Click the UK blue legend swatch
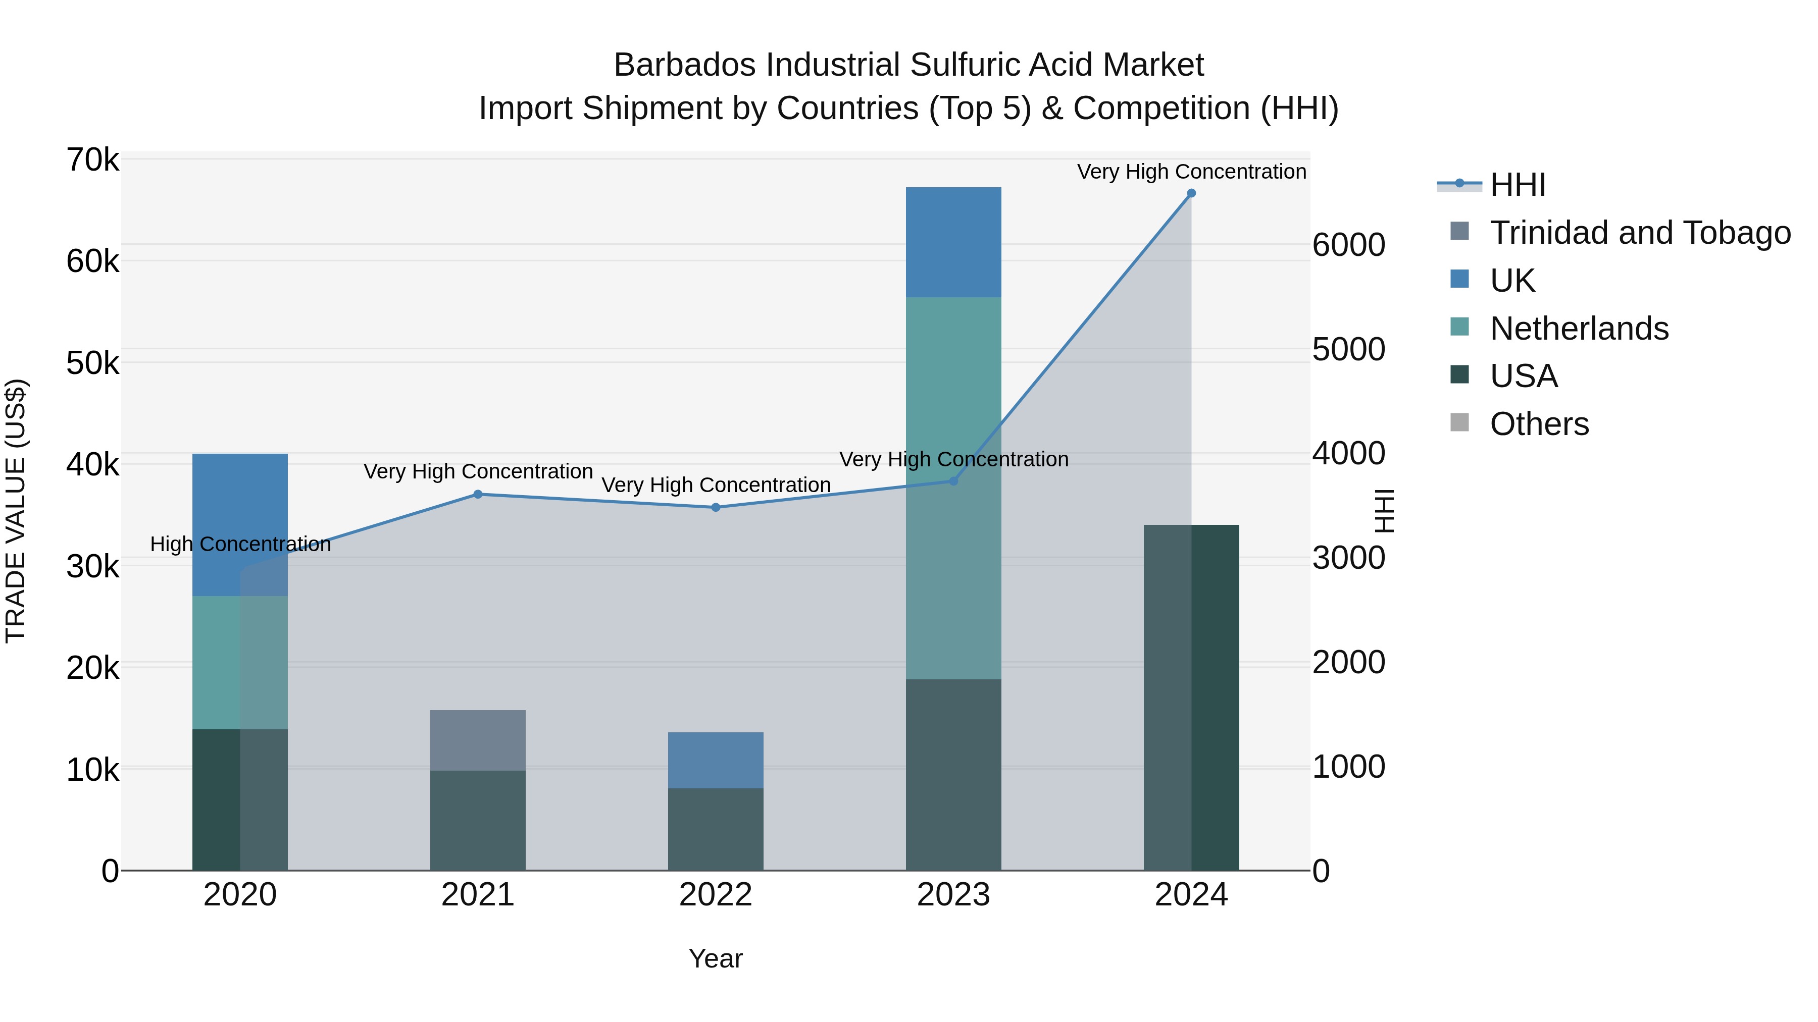Viewport: 1818px width, 1022px height. tap(1459, 279)
